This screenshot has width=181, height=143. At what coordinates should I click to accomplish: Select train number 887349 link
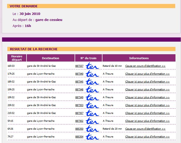coord(79,97)
